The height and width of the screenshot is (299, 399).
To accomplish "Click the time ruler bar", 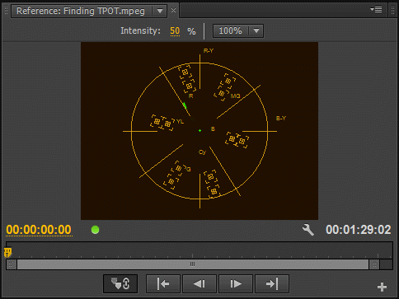I will (199, 250).
